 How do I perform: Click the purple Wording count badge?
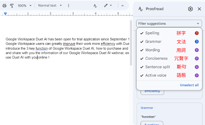(x=197, y=50)
